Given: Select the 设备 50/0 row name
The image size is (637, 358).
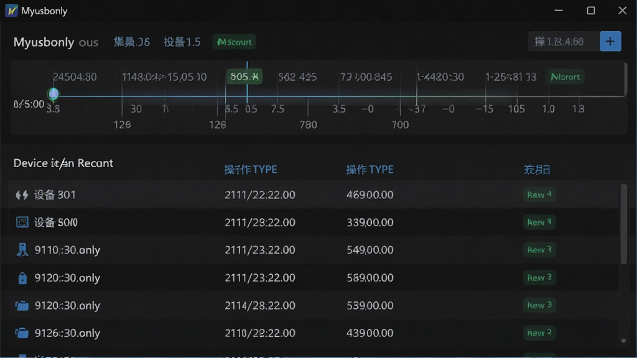Looking at the screenshot, I should [55, 223].
